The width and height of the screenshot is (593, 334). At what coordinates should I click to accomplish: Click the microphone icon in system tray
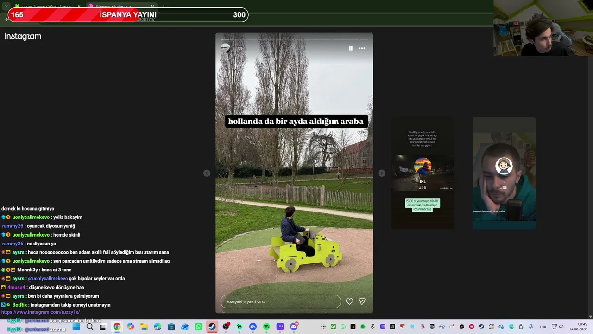point(531,327)
